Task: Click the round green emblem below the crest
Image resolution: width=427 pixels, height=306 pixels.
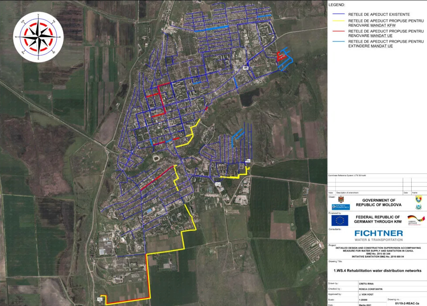Action: (x=418, y=207)
